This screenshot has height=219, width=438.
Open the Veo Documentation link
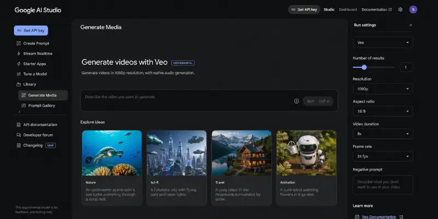coord(379,217)
